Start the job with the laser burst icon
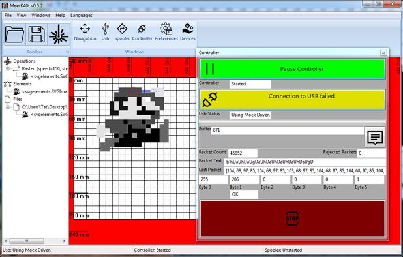The height and width of the screenshot is (257, 403). [x=59, y=35]
